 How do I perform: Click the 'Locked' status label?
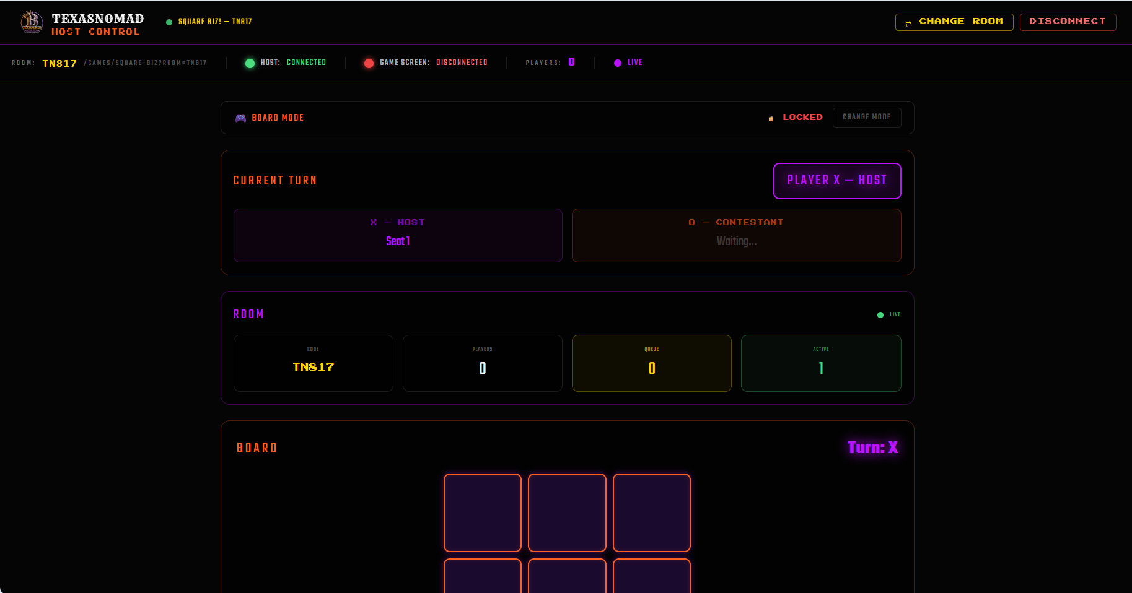point(802,117)
